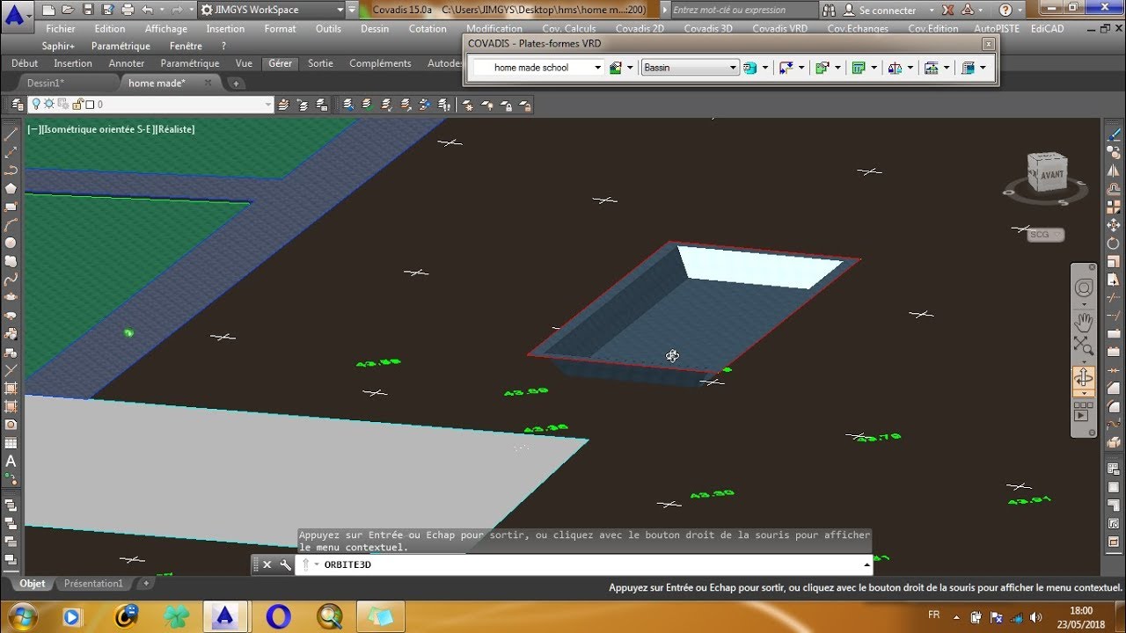
Task: Open the Cotation menu
Action: tap(428, 28)
